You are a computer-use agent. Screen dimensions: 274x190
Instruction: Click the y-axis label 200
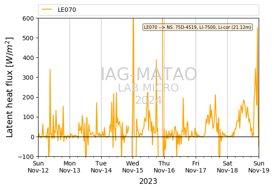(28, 97)
